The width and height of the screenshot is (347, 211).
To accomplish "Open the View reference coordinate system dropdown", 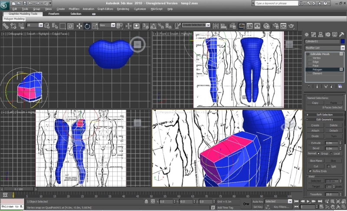I will coord(109,26).
